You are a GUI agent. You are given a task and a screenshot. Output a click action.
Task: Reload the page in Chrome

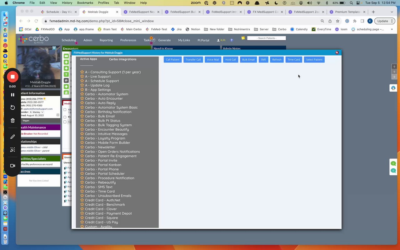pyautogui.click(x=36, y=21)
